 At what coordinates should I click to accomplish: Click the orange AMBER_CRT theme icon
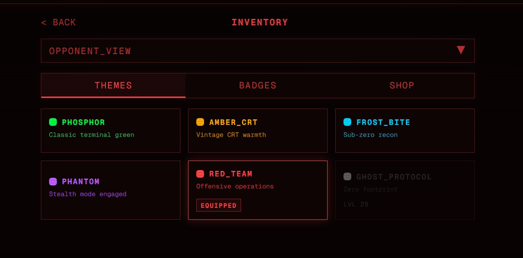pos(200,122)
